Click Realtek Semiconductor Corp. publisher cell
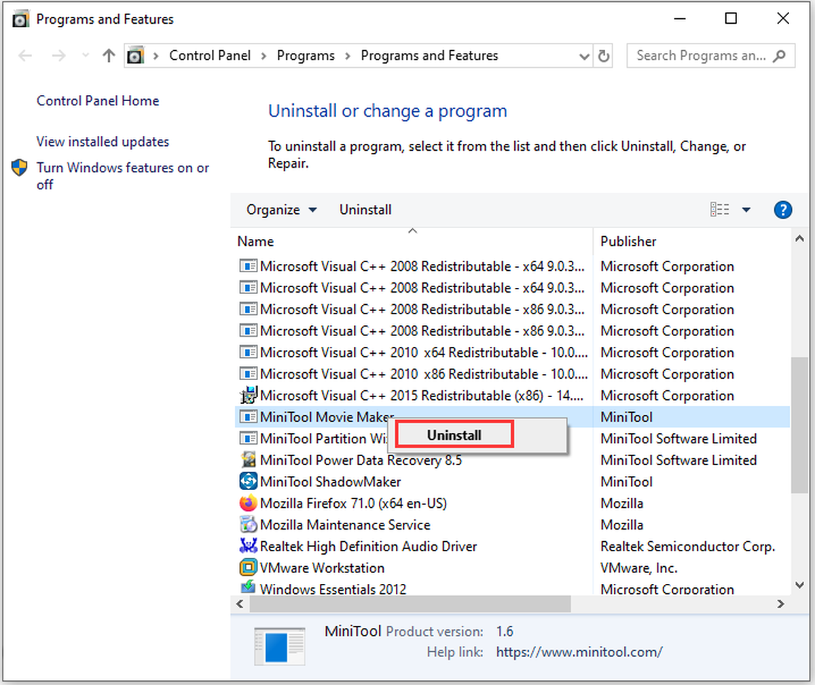This screenshot has height=685, width=815. click(687, 547)
